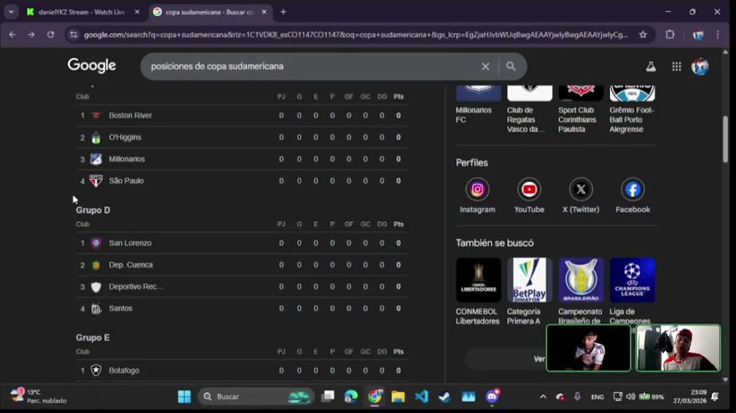Close the copa sudamericana tab
The height and width of the screenshot is (413, 736).
(x=264, y=11)
